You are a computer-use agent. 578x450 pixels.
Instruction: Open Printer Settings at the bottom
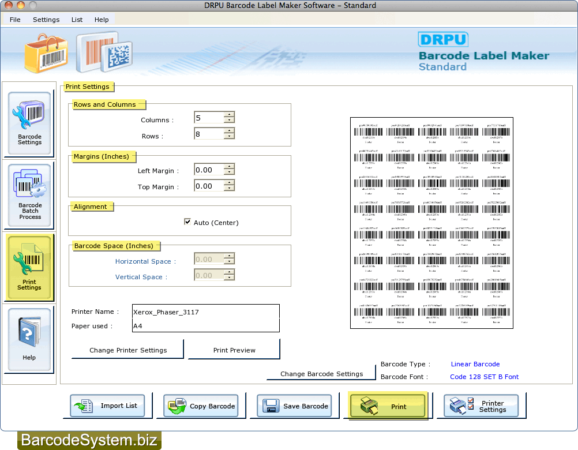(x=481, y=406)
